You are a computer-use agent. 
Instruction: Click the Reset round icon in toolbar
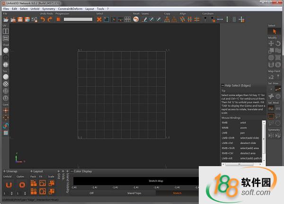coord(136,19)
